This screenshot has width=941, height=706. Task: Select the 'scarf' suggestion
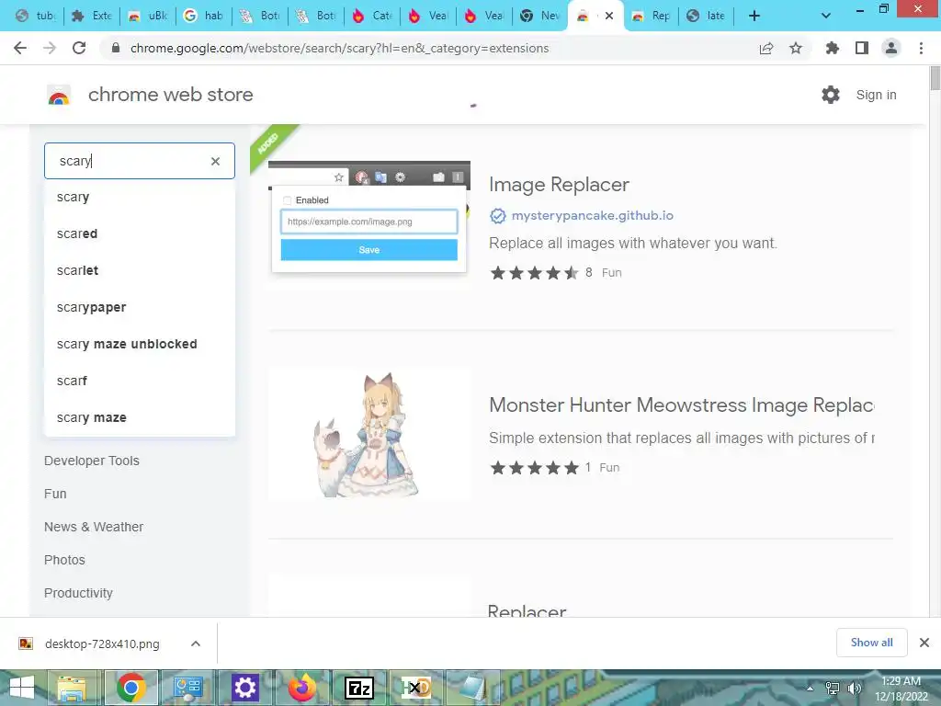coord(140,381)
